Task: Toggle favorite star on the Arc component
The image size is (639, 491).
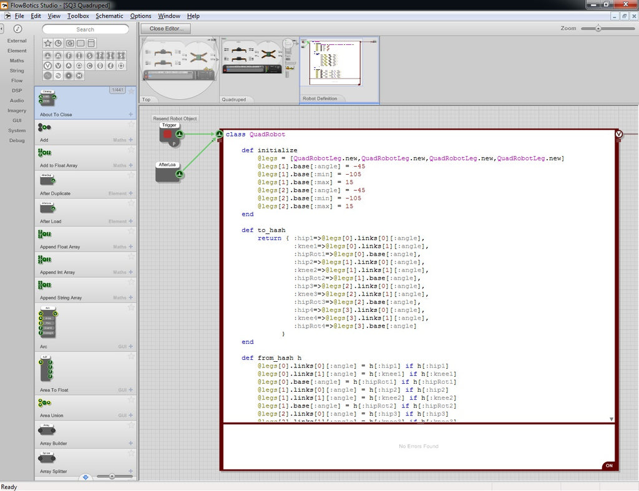Action: pos(131,308)
